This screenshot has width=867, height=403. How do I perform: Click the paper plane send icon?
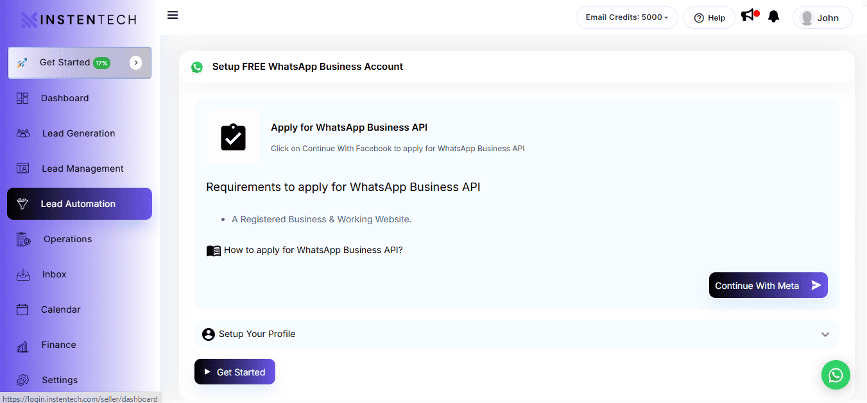point(816,285)
